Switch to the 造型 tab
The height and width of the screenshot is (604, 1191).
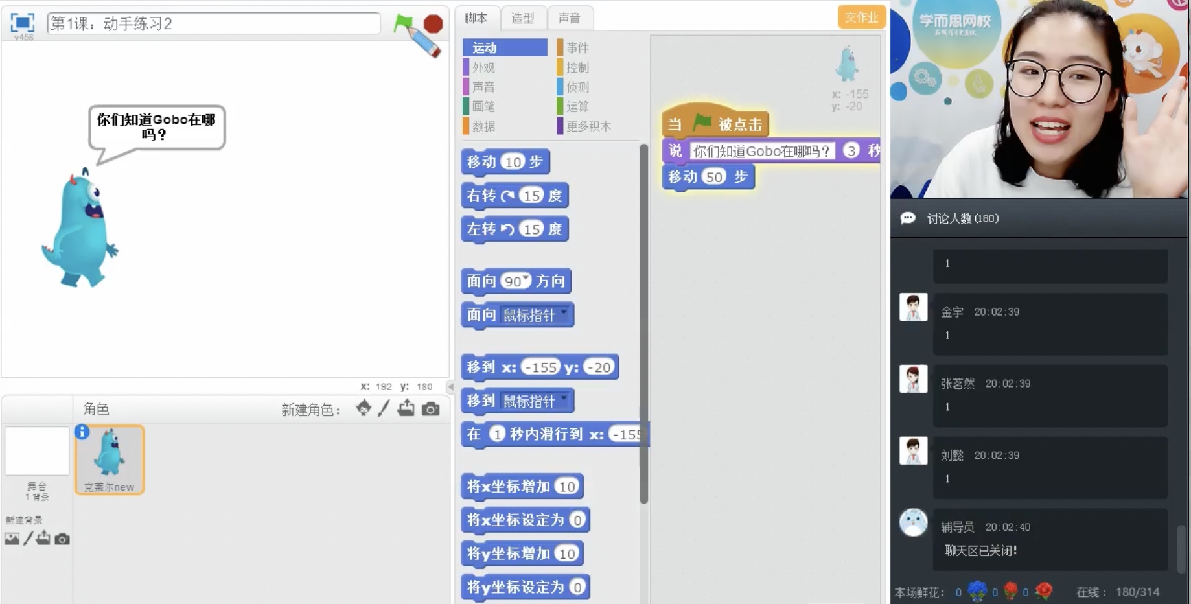(x=523, y=18)
